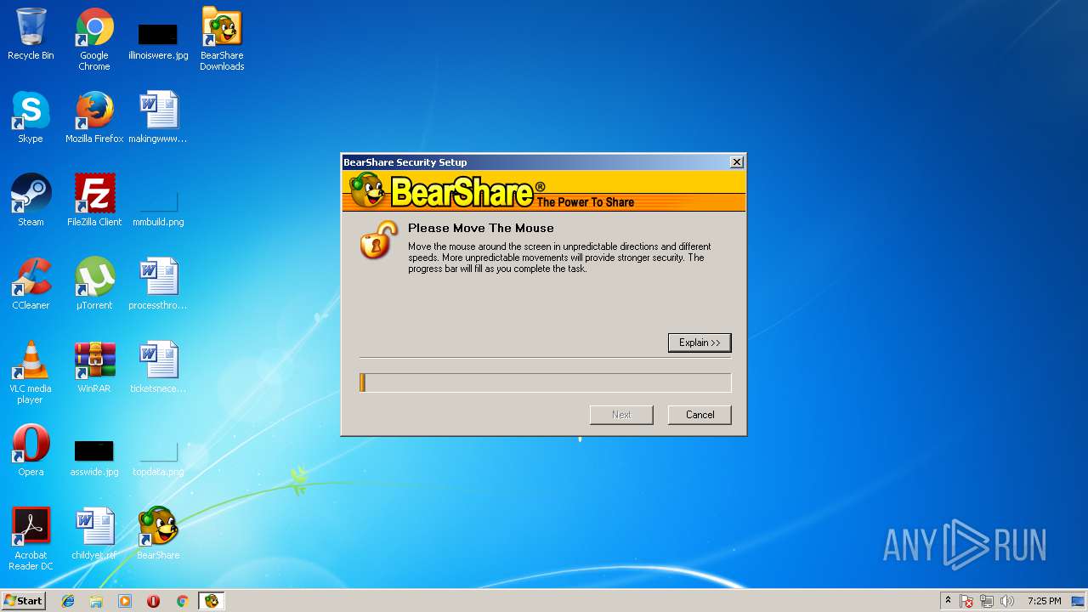Open volume control tray icon
1088x612 pixels.
(1007, 601)
